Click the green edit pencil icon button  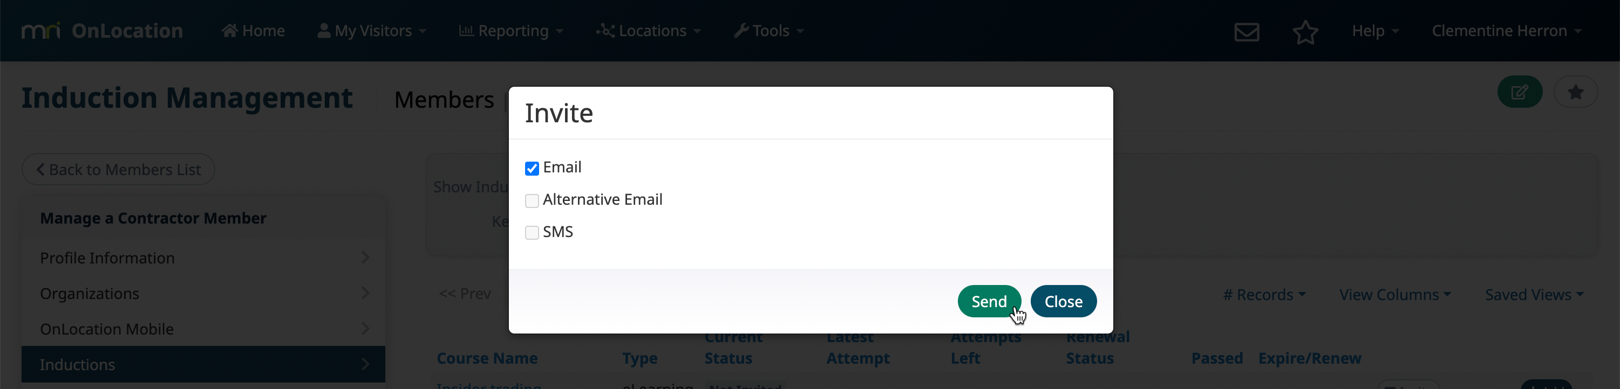point(1520,92)
